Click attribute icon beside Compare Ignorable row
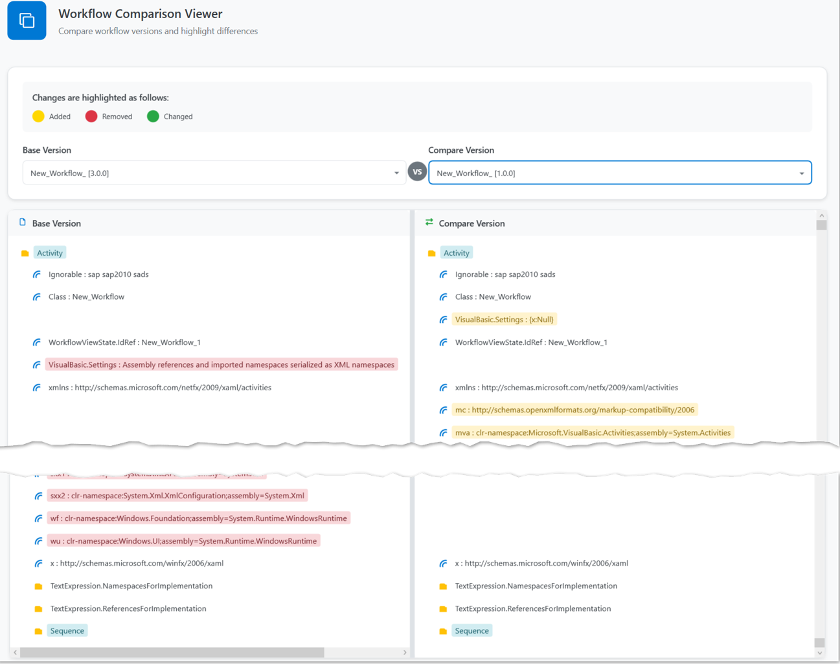840x664 pixels. tap(444, 274)
